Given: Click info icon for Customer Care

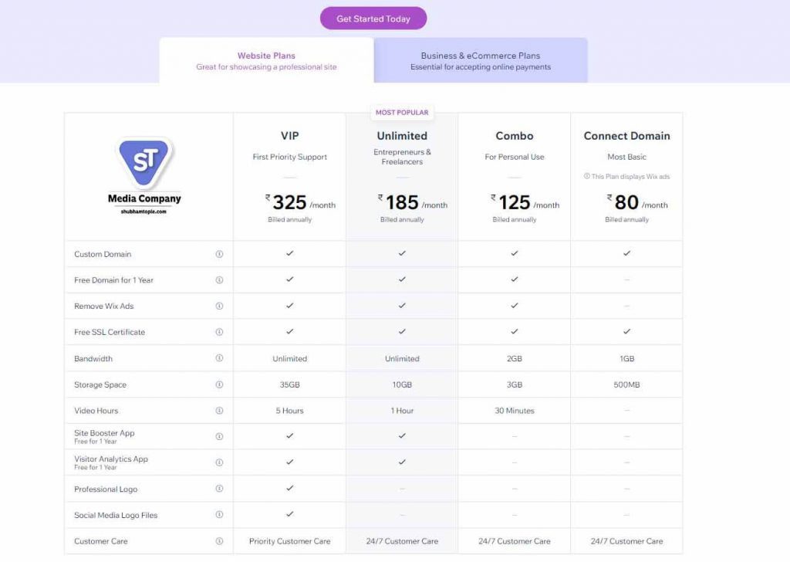Looking at the screenshot, I should tap(219, 541).
